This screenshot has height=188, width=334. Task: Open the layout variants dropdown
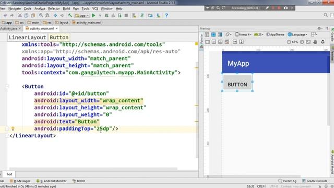point(314,34)
